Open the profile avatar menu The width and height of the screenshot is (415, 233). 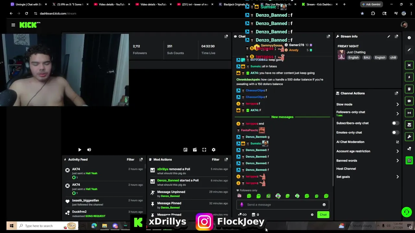404,25
